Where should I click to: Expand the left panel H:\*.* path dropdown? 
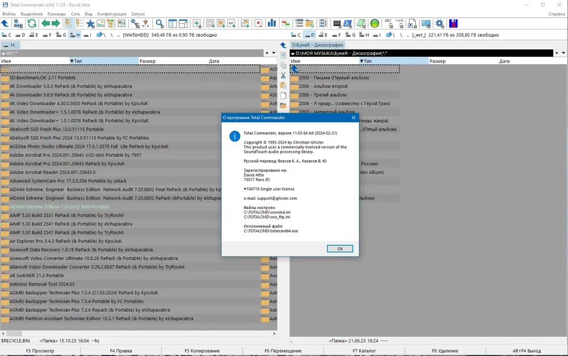point(3,53)
